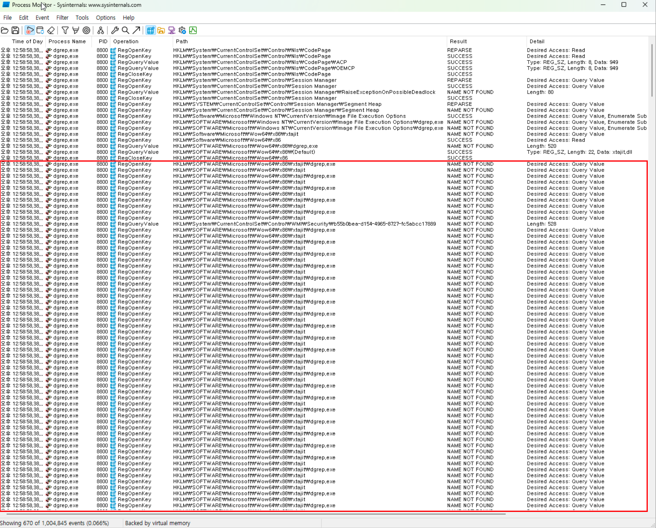The image size is (656, 528).
Task: Toggle Show File System Activity button
Action: click(161, 30)
